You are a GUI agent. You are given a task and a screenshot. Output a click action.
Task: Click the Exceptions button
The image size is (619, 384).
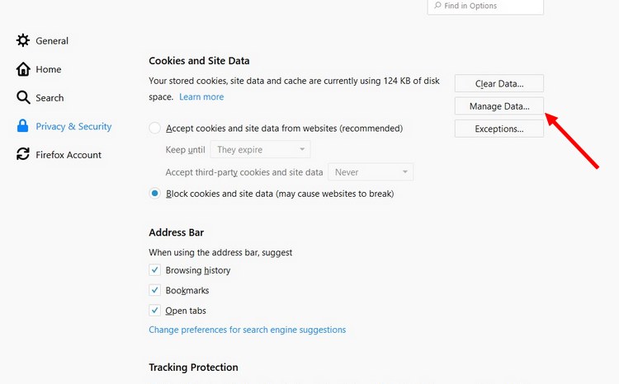tap(499, 129)
